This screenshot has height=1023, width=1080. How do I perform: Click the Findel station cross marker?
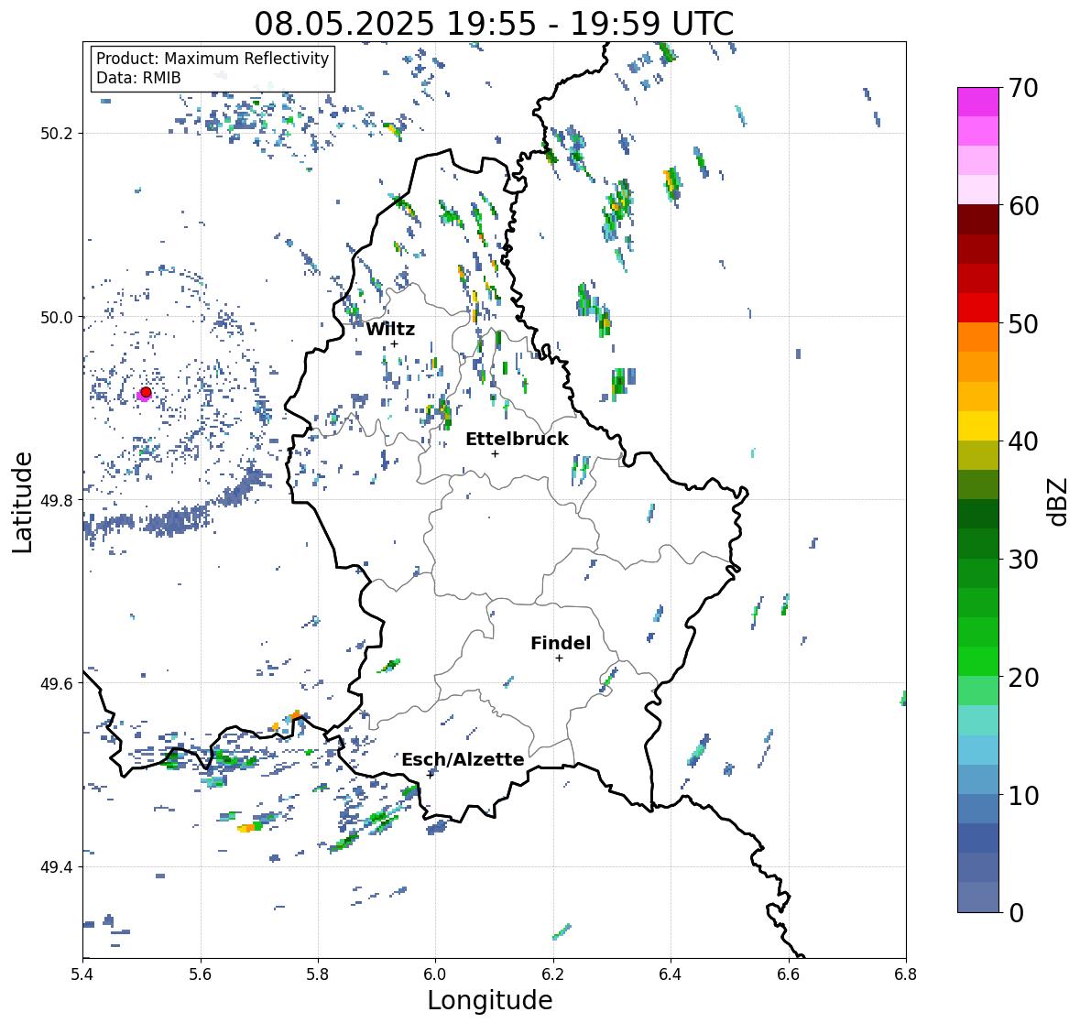560,658
